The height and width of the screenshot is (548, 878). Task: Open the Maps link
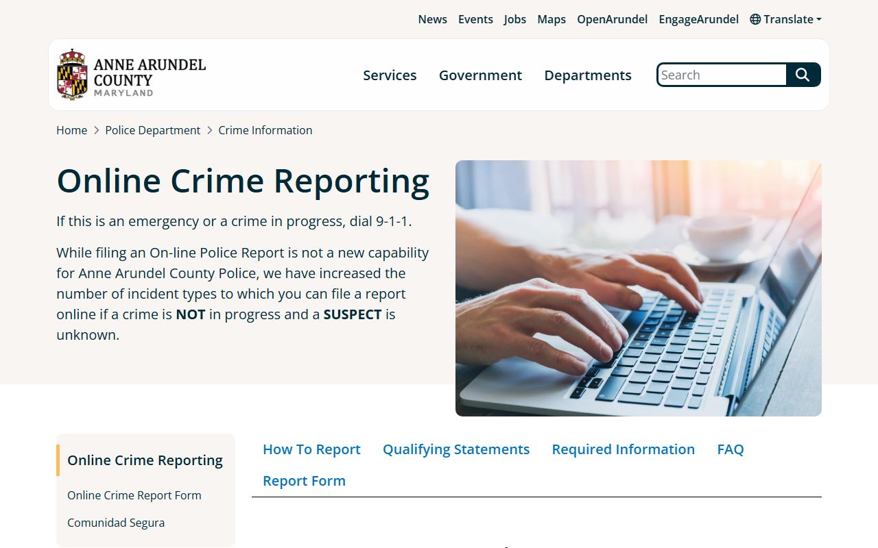click(x=551, y=19)
